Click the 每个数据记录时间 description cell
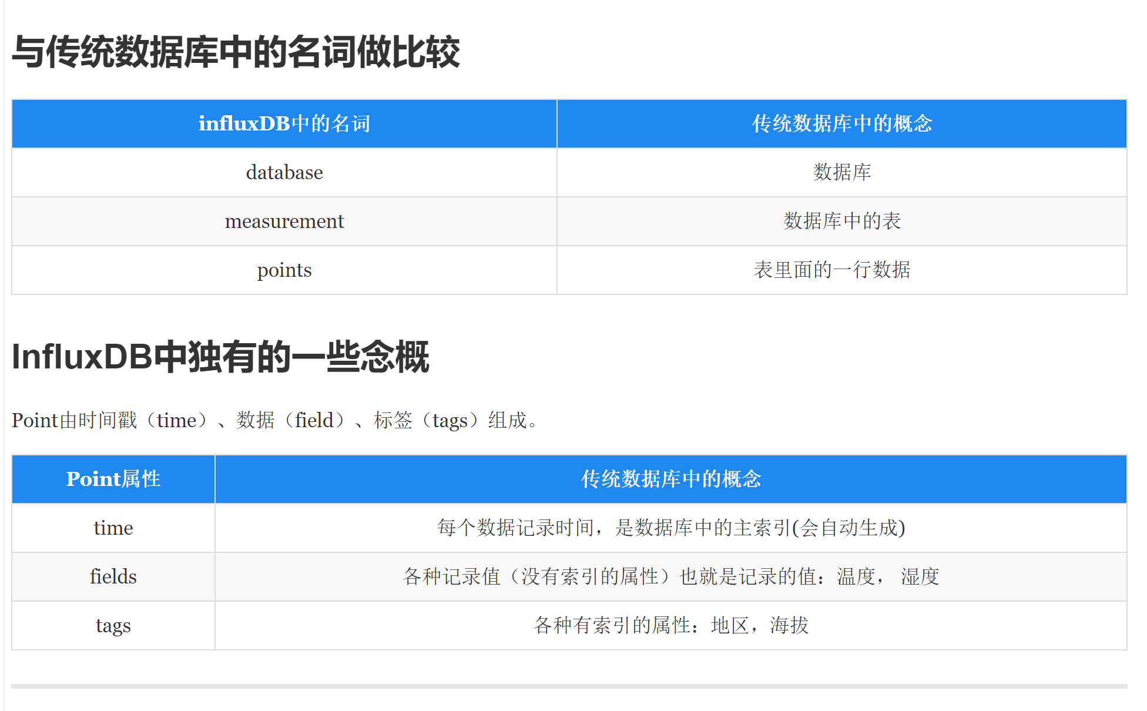1147x711 pixels. [x=670, y=528]
